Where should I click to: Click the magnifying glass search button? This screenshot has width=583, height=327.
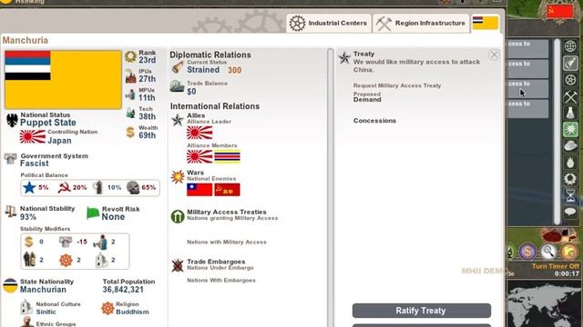coord(548,252)
